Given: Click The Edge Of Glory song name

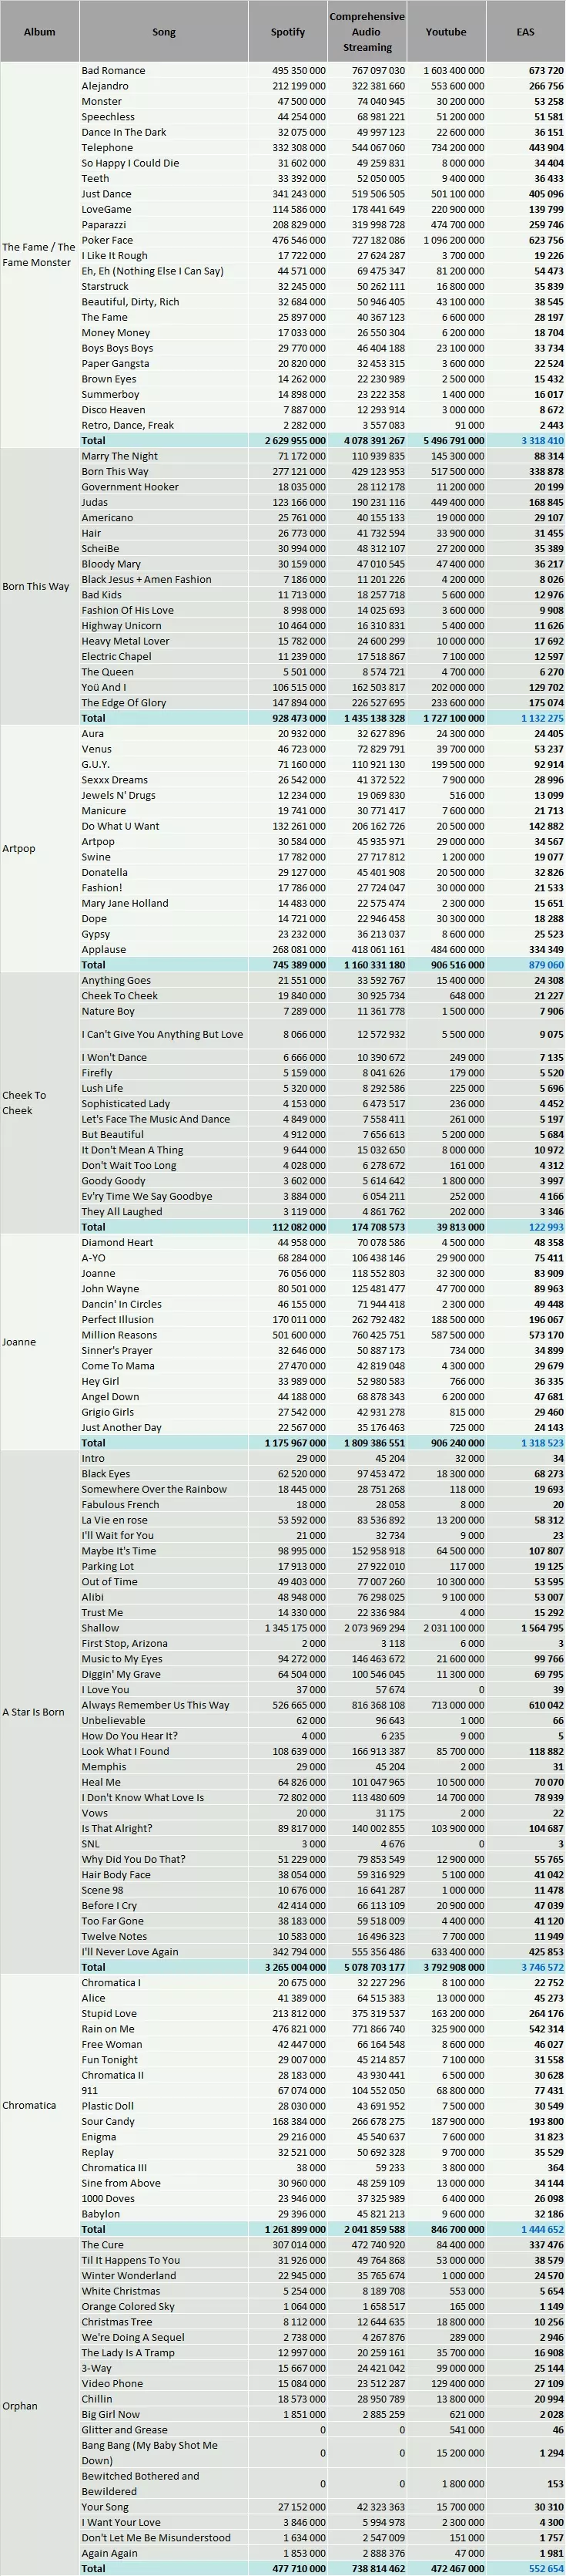Looking at the screenshot, I should point(124,703).
